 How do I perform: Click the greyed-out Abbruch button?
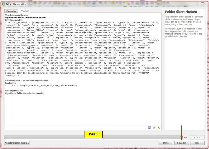pos(197,137)
